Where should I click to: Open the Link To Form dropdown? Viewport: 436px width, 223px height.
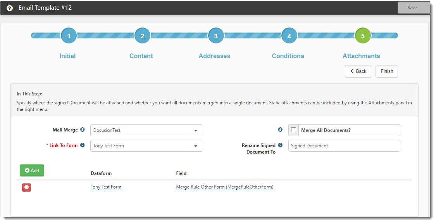(x=146, y=146)
